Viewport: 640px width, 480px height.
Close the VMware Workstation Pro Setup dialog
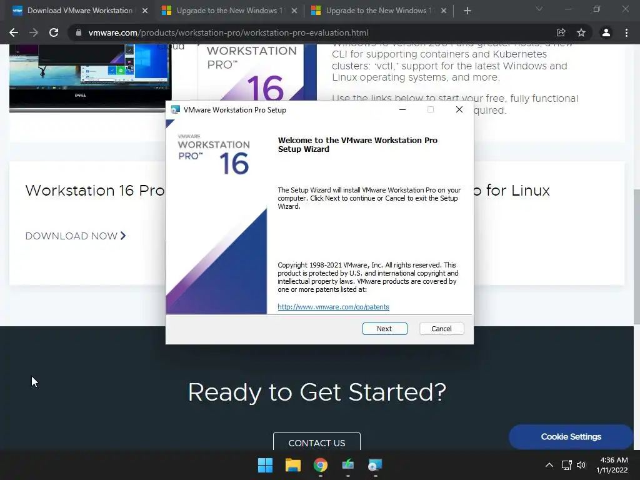pyautogui.click(x=459, y=109)
